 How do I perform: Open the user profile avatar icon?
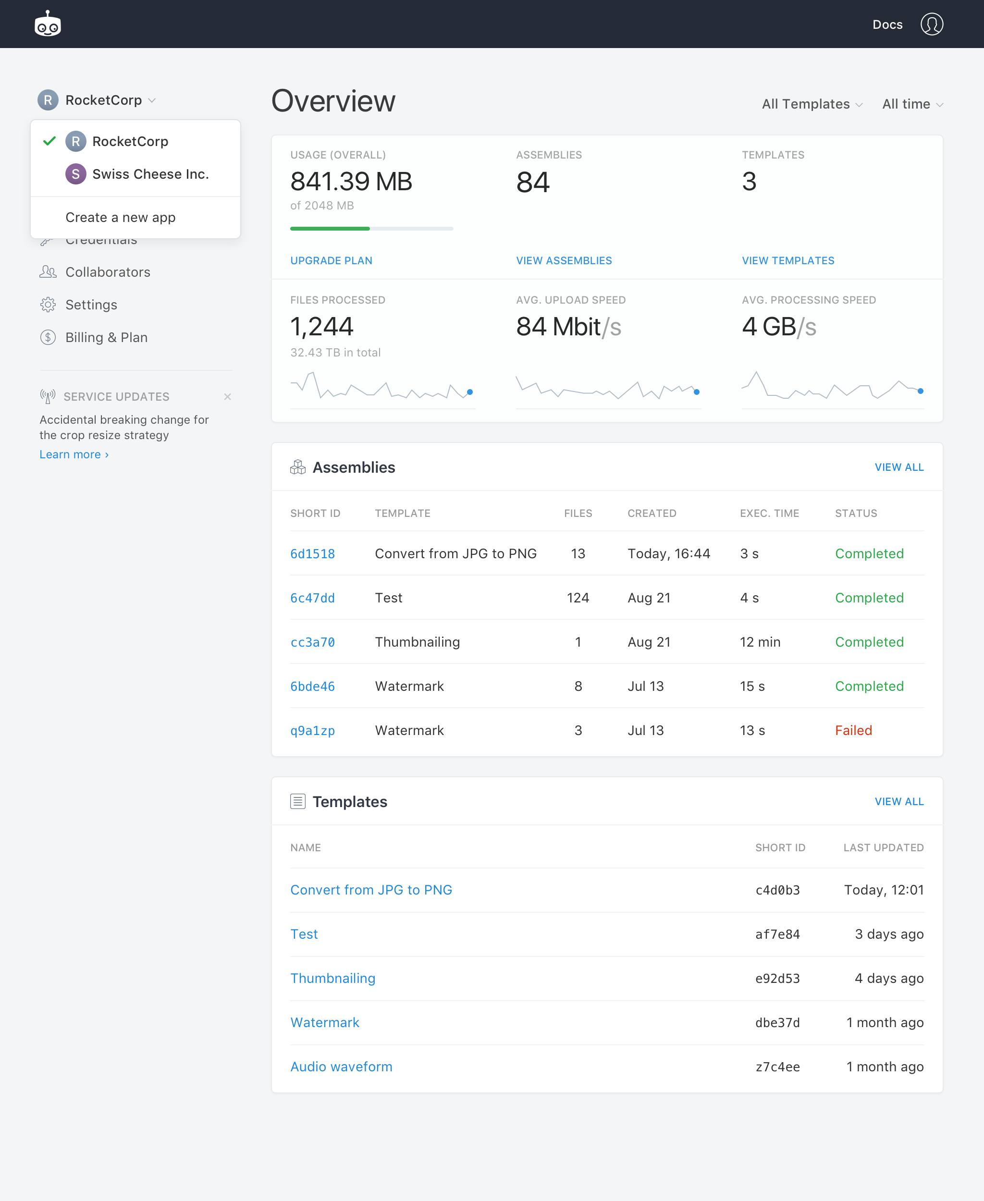[x=931, y=25]
